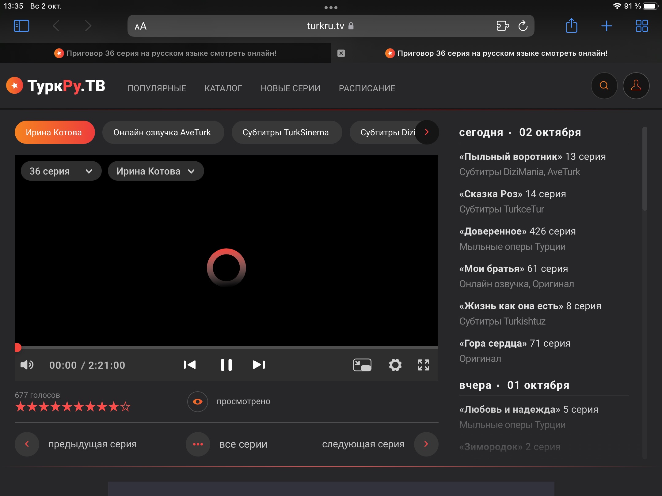This screenshot has height=496, width=662.
Task: Open the user profile icon
Action: [x=636, y=86]
